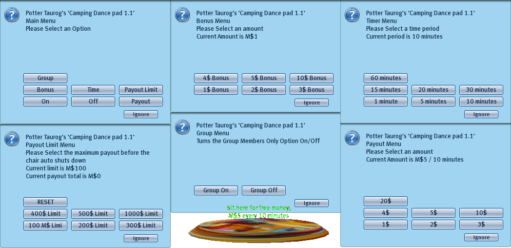Image resolution: width=511 pixels, height=248 pixels.
Task: Disable group-only mode with Group Off
Action: (x=263, y=190)
